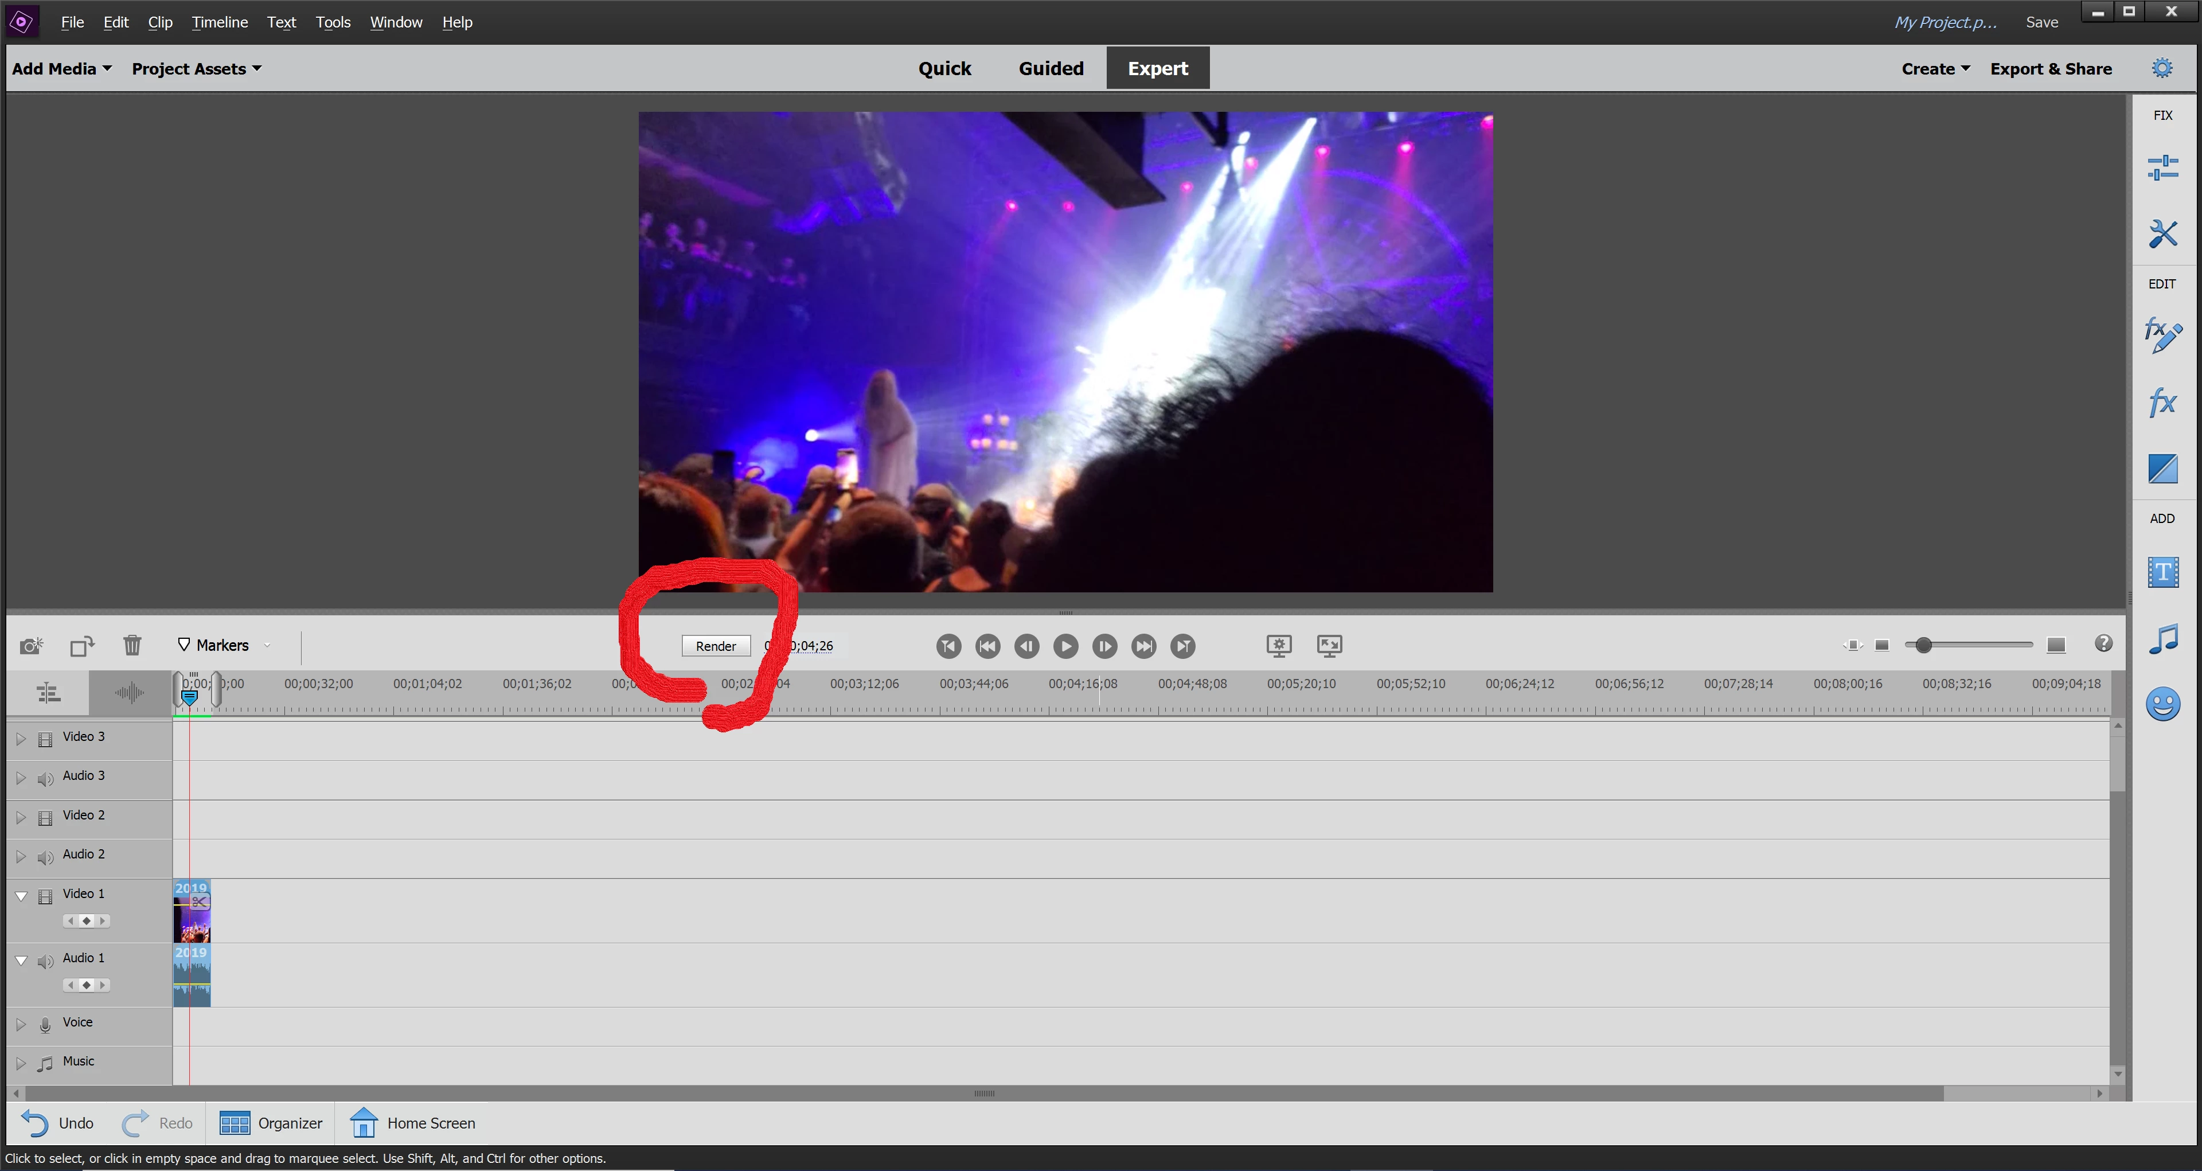
Task: Open the Tools wrench-and-scissors panel
Action: (2162, 233)
